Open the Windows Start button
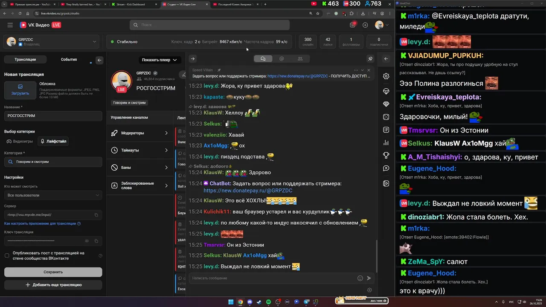This screenshot has width=546, height=307. pos(231,302)
